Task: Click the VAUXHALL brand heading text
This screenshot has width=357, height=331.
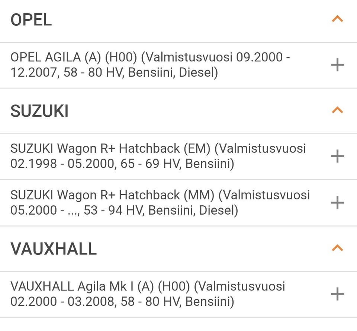Action: [x=54, y=249]
